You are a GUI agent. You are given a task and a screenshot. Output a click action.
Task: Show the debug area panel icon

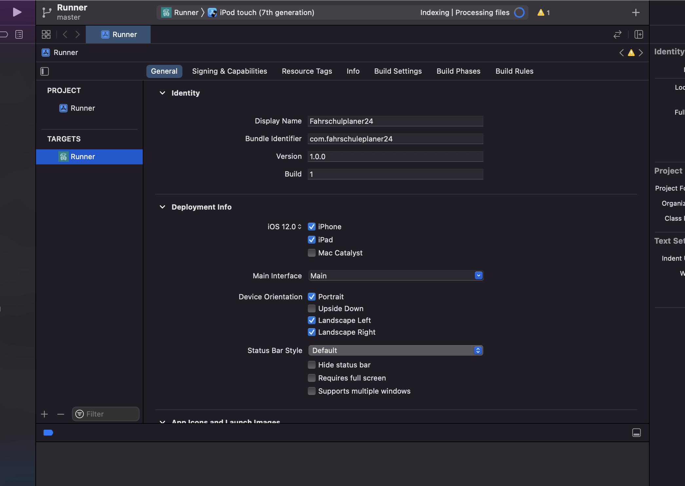(636, 433)
